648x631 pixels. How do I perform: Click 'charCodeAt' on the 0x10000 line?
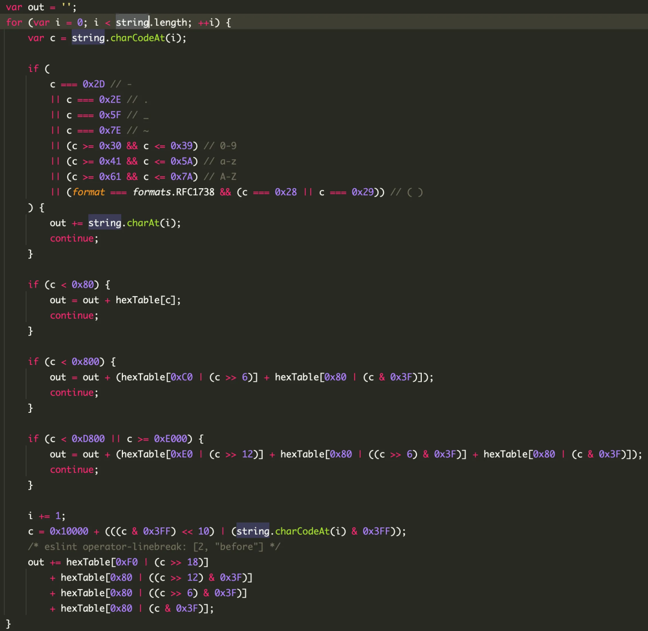(x=302, y=532)
